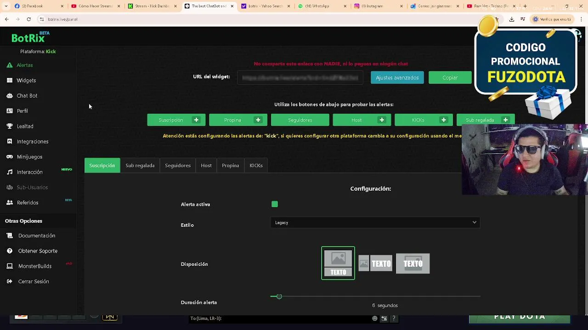
Task: Switch to the KICKs tab
Action: pos(256,165)
